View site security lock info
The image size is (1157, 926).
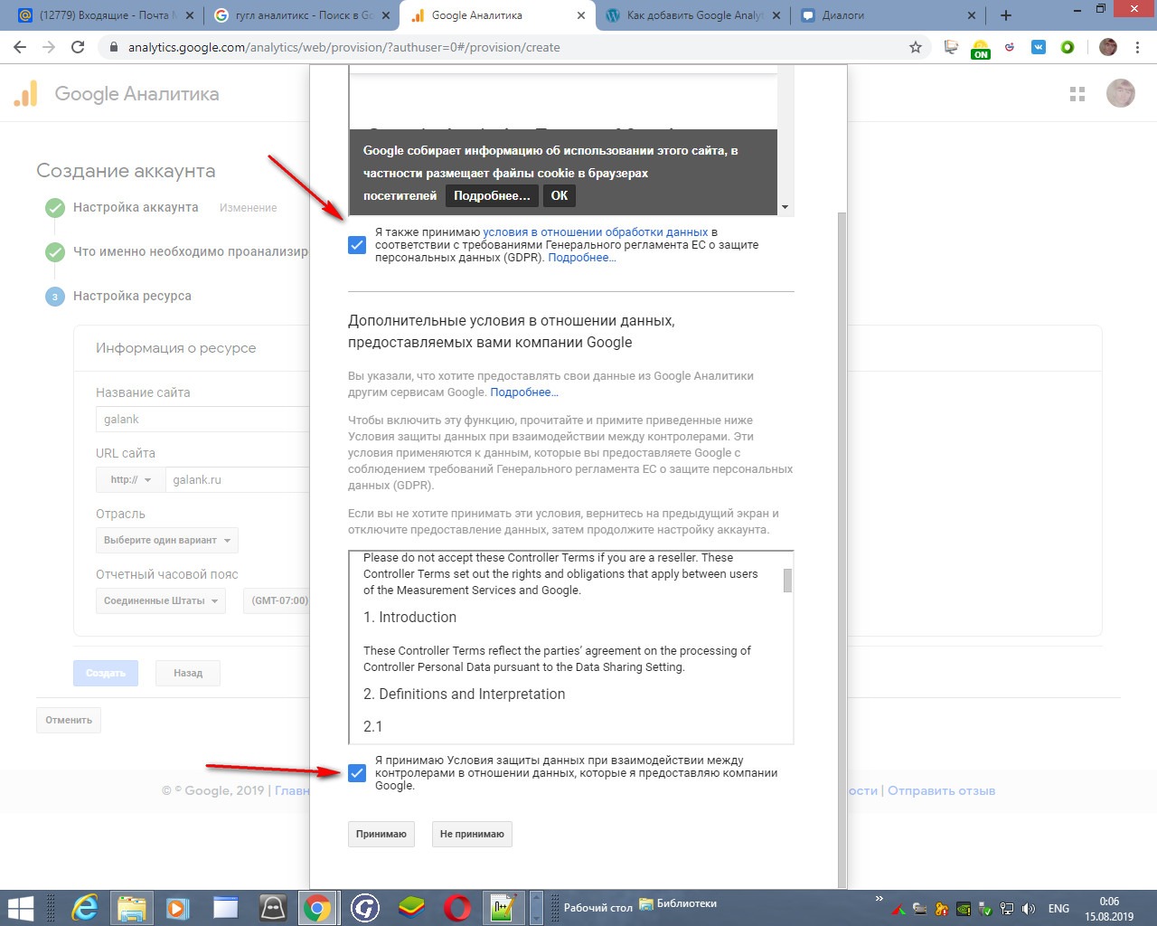tap(113, 47)
